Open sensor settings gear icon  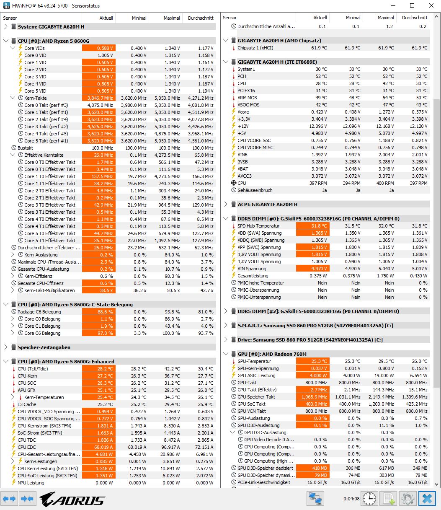pyautogui.click(x=407, y=499)
